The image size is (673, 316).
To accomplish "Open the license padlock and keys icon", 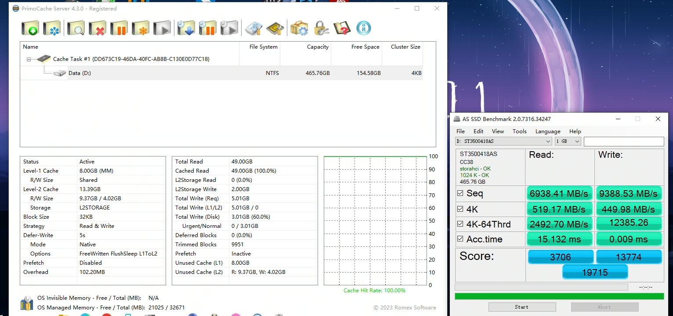I will pyautogui.click(x=321, y=28).
